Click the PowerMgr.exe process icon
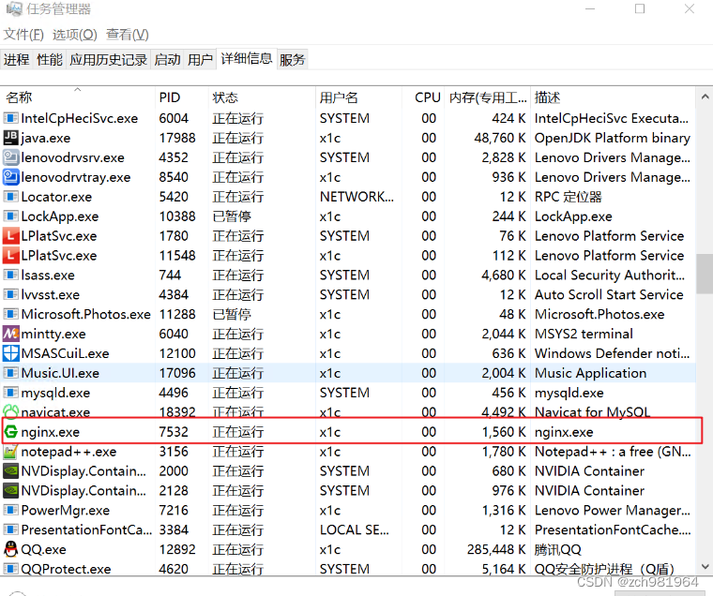 tap(10, 510)
